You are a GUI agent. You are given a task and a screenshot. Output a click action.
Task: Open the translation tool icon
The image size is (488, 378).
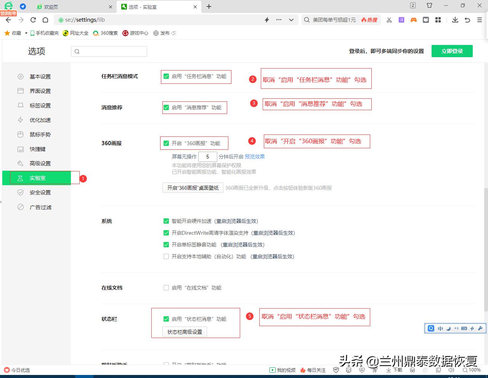point(401,19)
